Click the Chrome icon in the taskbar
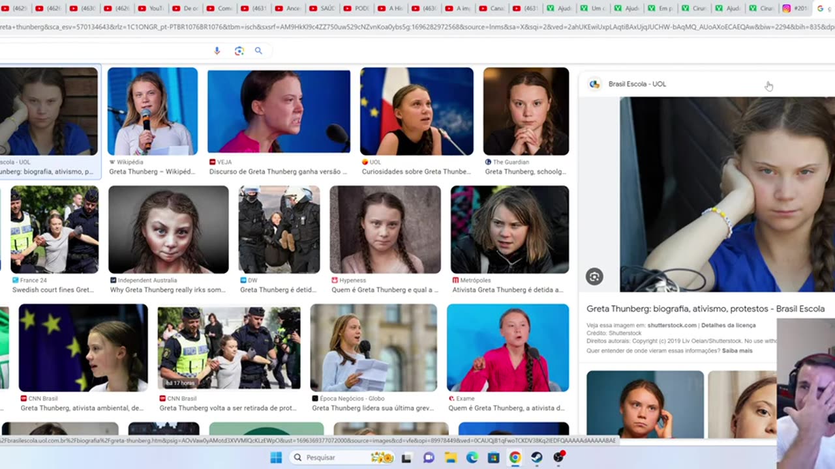Screen dimensions: 835x469 (515, 457)
